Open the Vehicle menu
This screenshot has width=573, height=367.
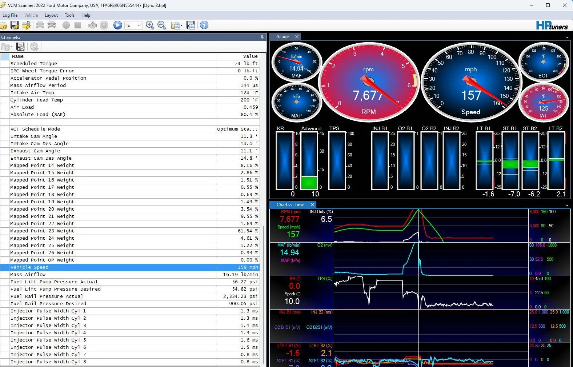[31, 15]
